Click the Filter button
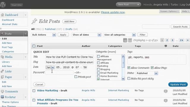 [x=142, y=35]
